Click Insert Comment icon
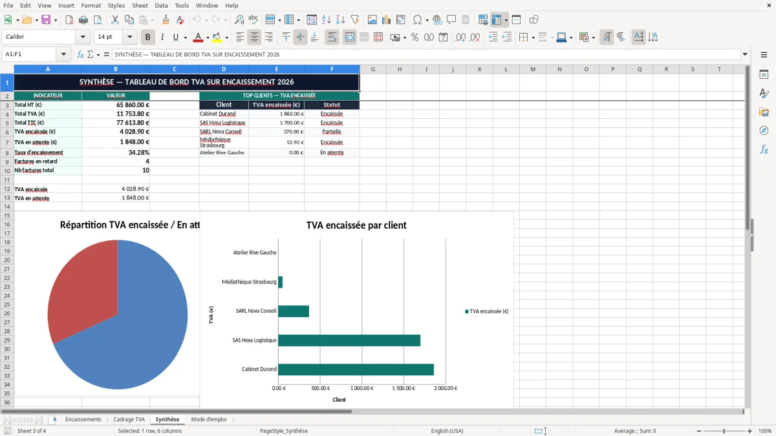The image size is (776, 436). point(451,20)
